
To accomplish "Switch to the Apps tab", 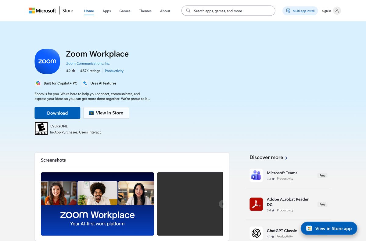I will pyautogui.click(x=107, y=11).
